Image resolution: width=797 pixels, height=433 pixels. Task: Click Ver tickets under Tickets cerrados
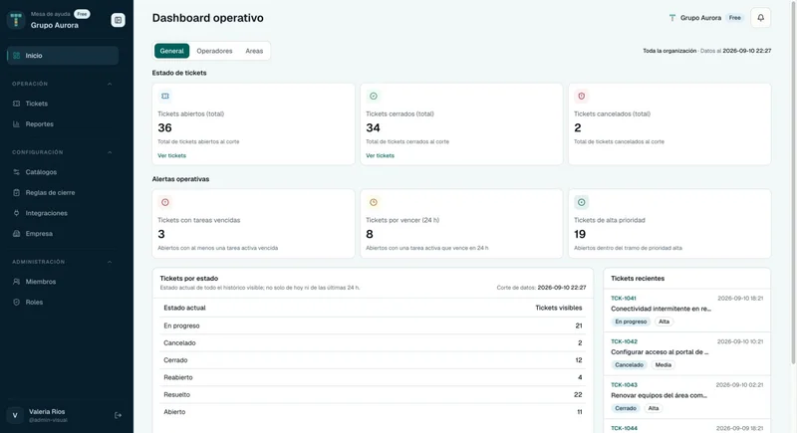[x=380, y=156]
